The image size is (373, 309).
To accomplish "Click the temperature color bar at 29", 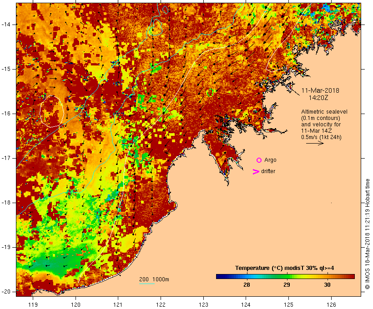I will pyautogui.click(x=287, y=276).
